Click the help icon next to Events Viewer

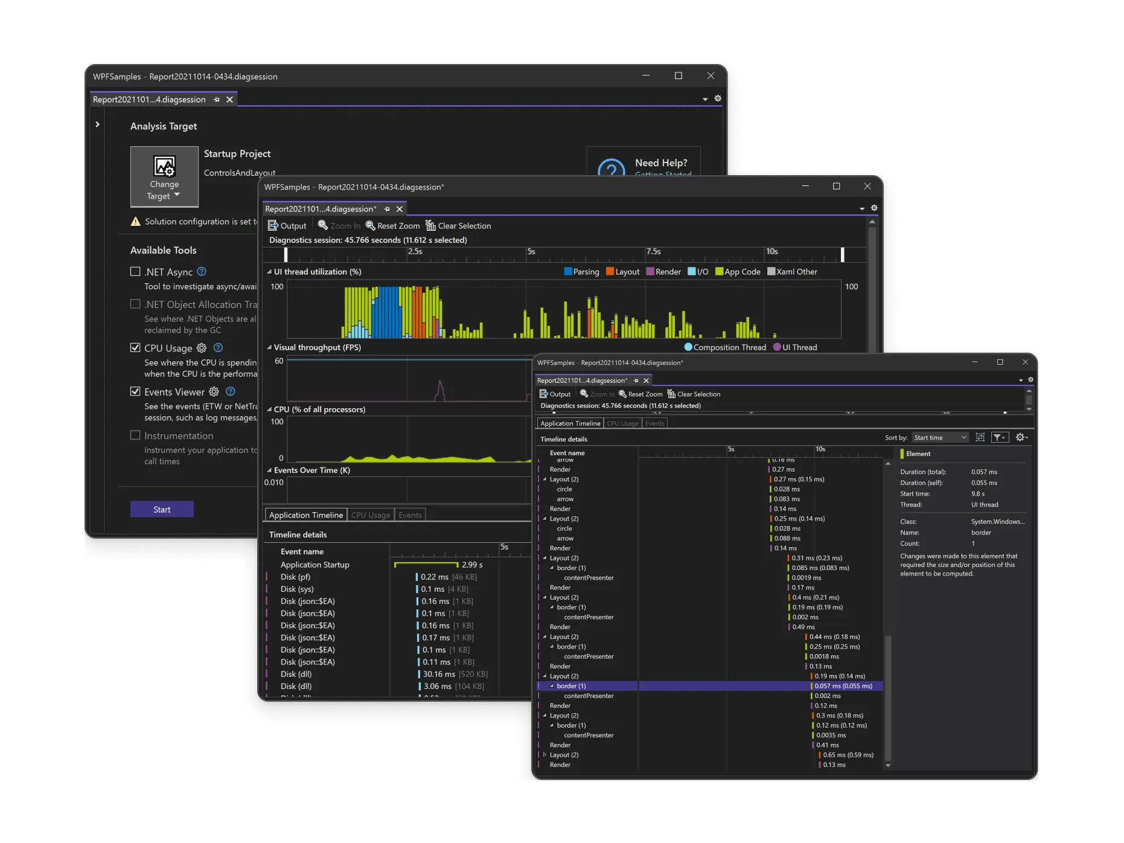(231, 392)
